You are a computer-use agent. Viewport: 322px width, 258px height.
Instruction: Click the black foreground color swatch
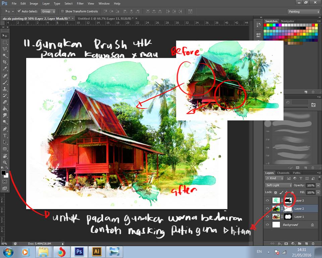4,173
